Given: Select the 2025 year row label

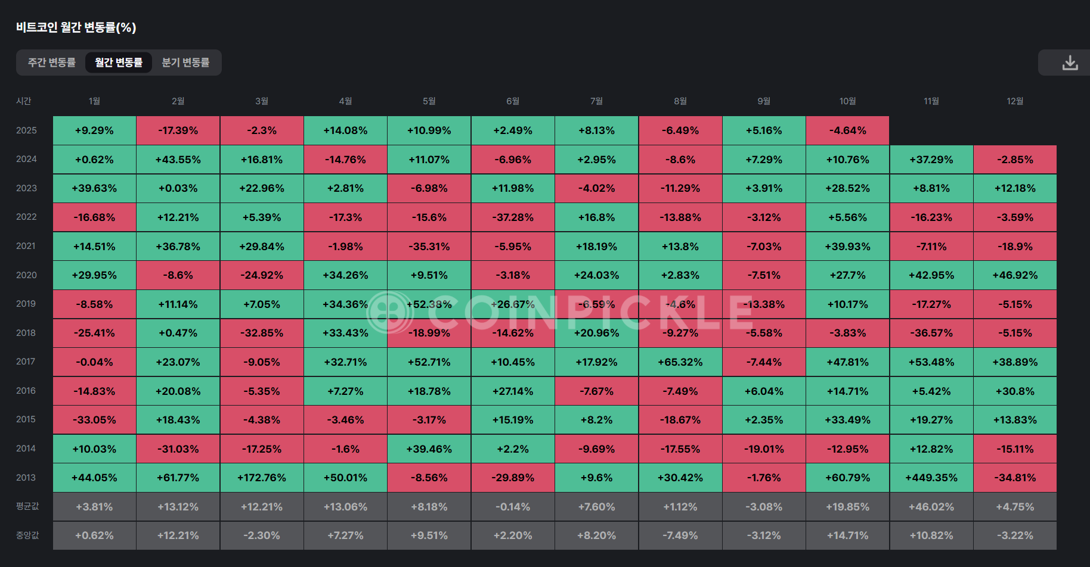Looking at the screenshot, I should (26, 130).
